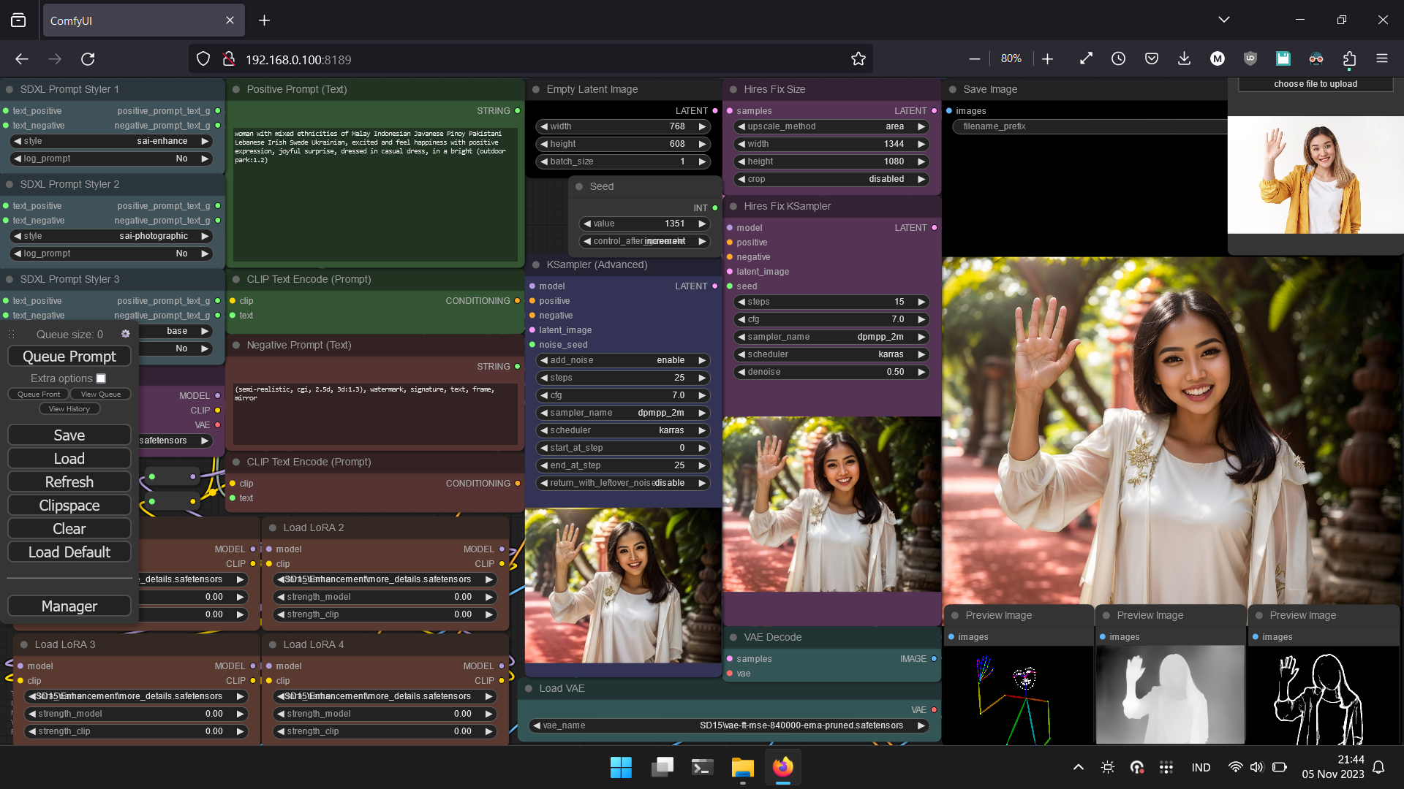
Task: Click choose file to upload button
Action: (1315, 84)
